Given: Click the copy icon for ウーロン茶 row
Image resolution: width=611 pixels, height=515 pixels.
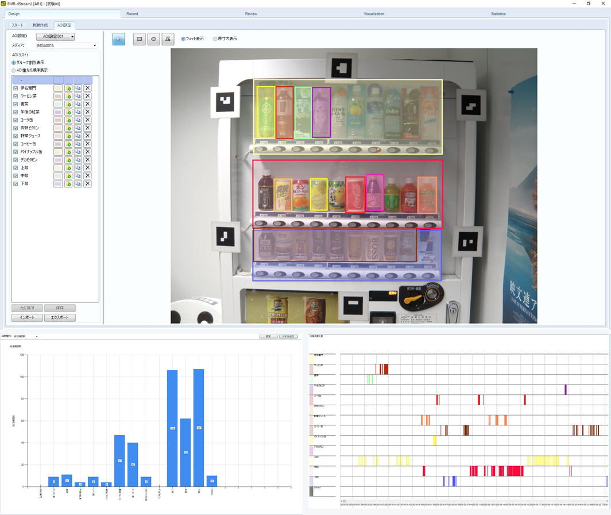Looking at the screenshot, I should coord(78,97).
